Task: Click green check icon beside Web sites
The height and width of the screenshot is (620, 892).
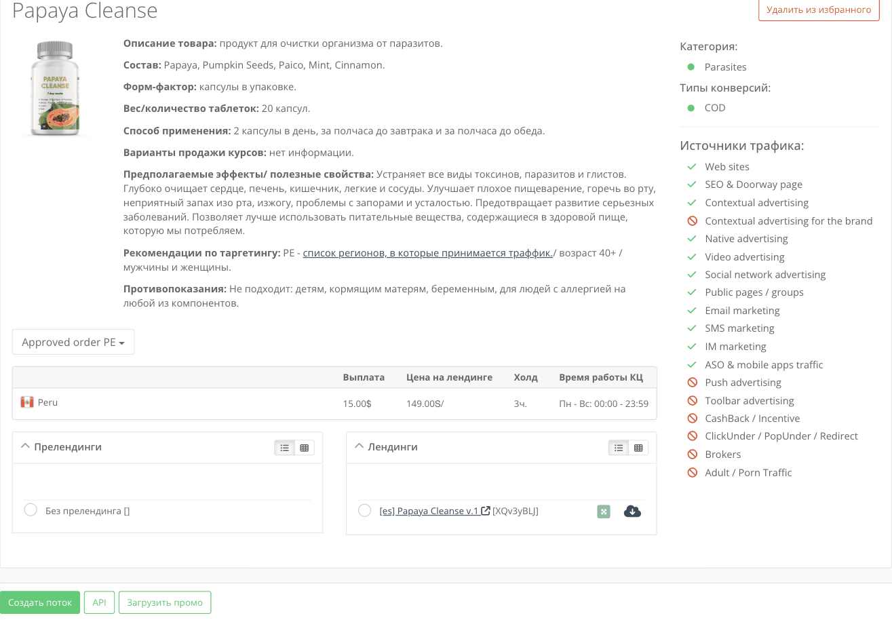Action: point(692,166)
